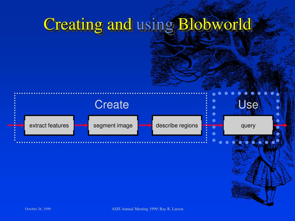Viewport: 295px width, 221px height.
Task: Select the 'Create' group label
Action: [112, 104]
